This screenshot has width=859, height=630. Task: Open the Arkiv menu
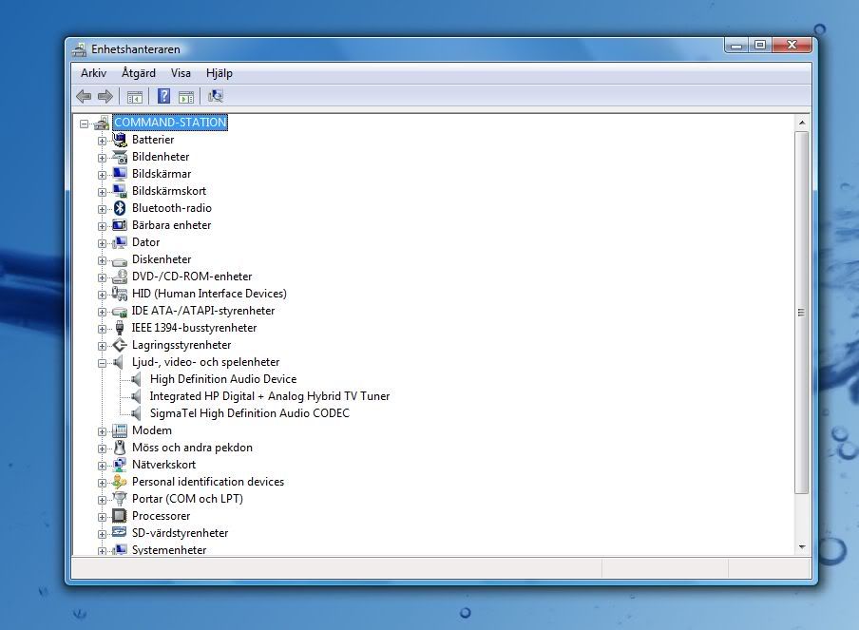(93, 73)
